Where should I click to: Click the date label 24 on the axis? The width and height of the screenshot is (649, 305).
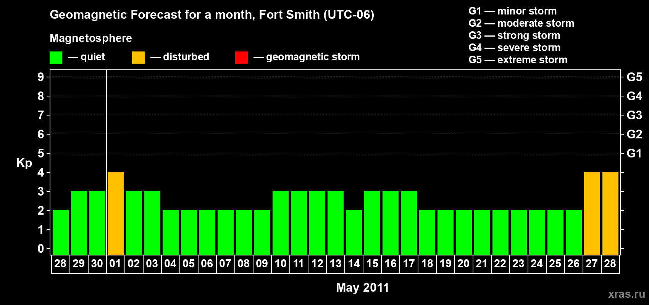(x=537, y=263)
